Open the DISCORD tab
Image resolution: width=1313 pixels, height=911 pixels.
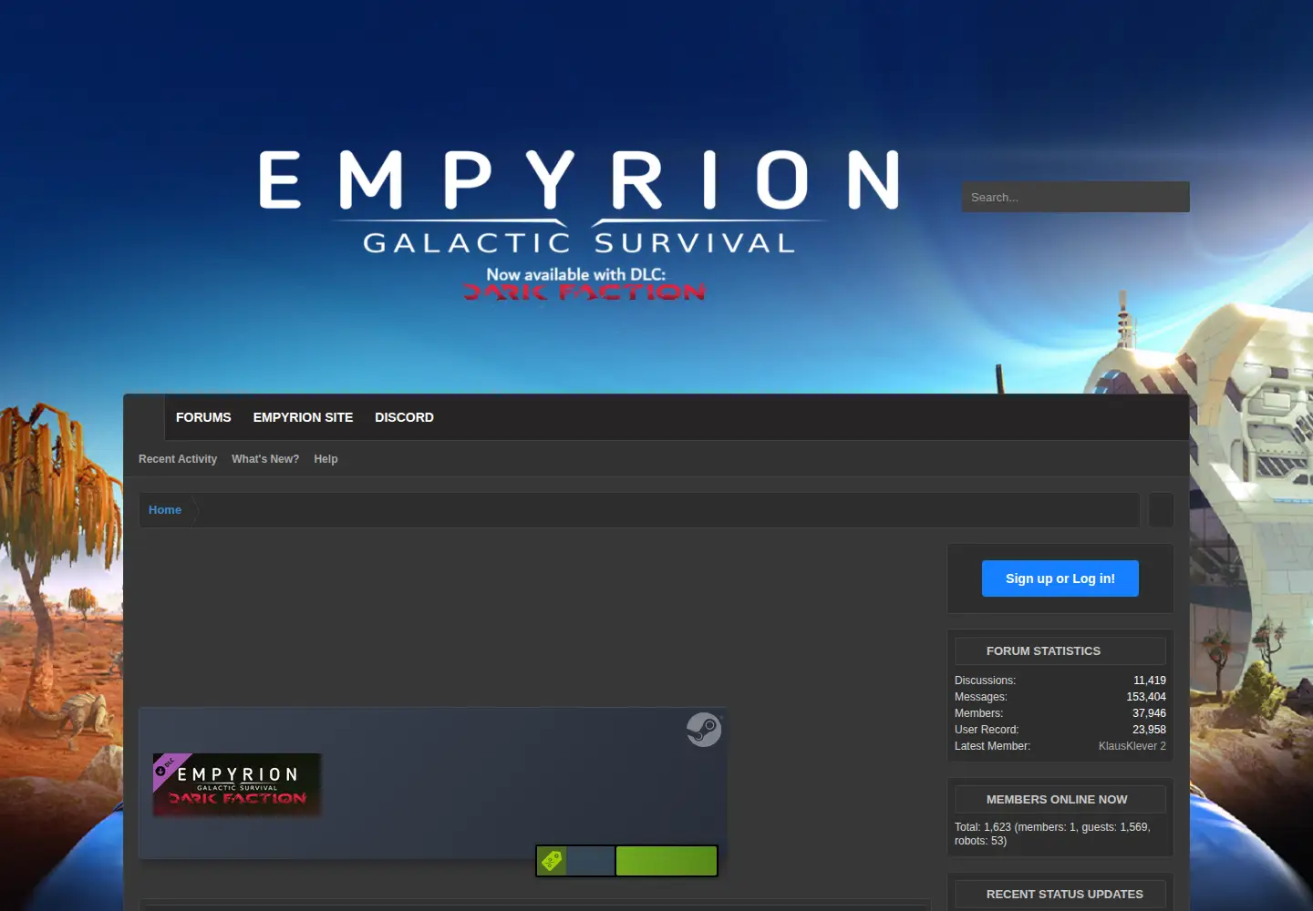404,417
